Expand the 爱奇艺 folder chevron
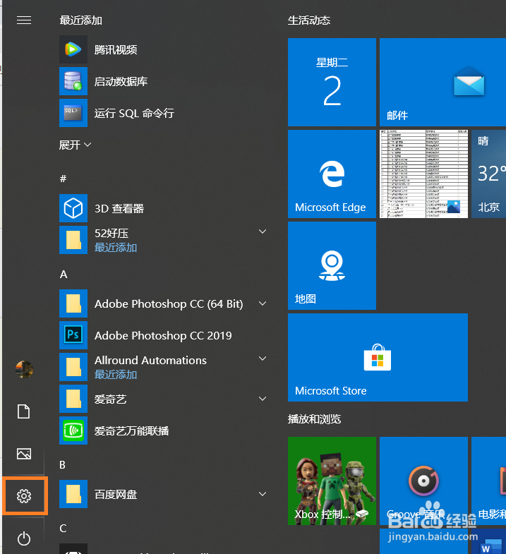Image resolution: width=506 pixels, height=554 pixels. (263, 399)
